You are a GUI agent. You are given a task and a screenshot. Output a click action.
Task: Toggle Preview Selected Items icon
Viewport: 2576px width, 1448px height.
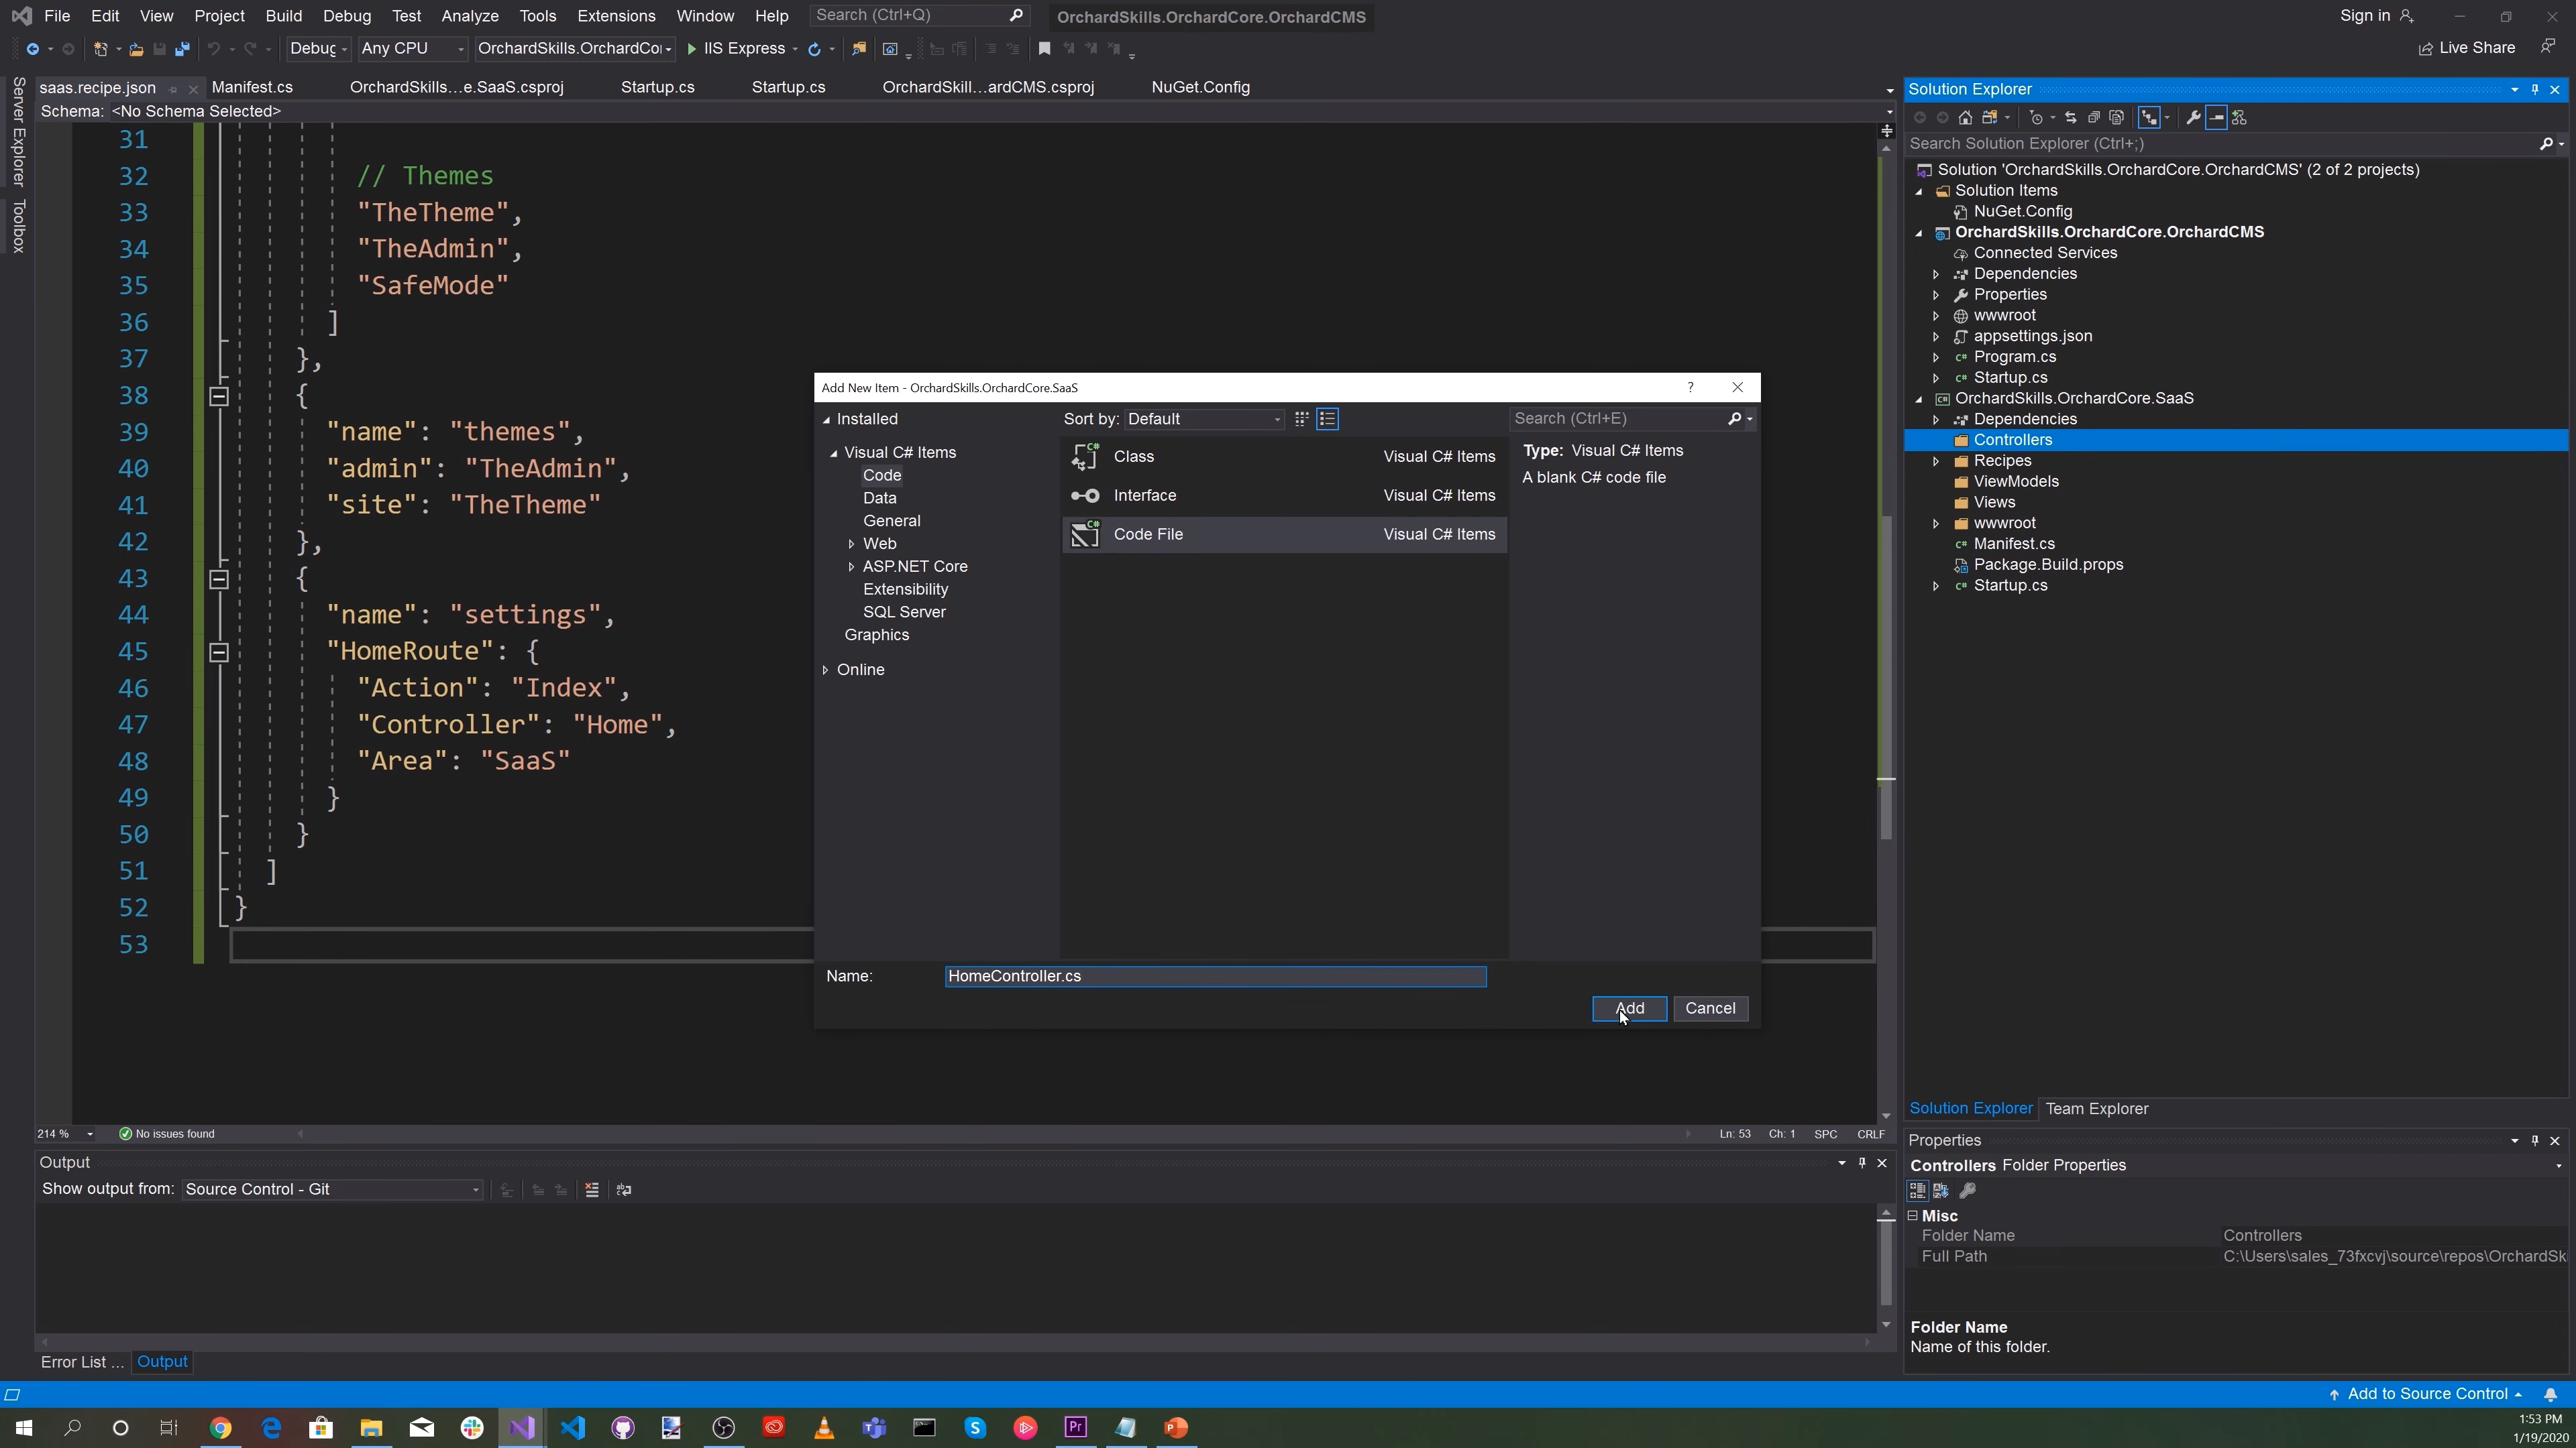2216,118
